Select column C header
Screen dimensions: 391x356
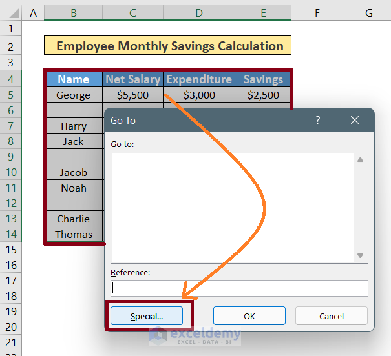click(132, 13)
